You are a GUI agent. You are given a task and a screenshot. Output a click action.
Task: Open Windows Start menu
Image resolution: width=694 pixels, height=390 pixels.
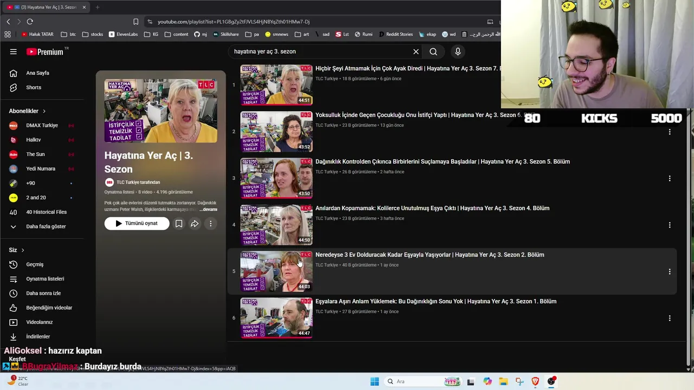375,381
